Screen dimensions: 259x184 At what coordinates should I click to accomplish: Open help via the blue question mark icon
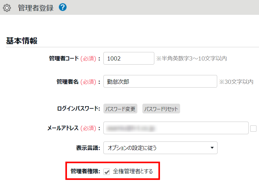[x=63, y=7]
